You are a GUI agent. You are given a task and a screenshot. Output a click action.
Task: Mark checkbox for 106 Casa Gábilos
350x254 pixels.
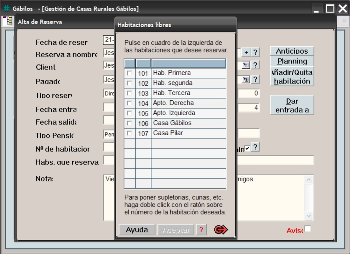point(129,123)
